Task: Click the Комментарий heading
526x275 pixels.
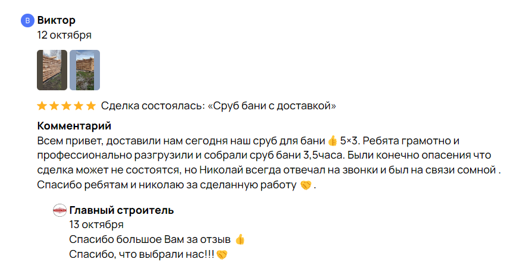Action: 74,125
